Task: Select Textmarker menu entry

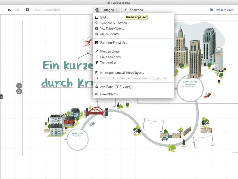Action: 133,63
